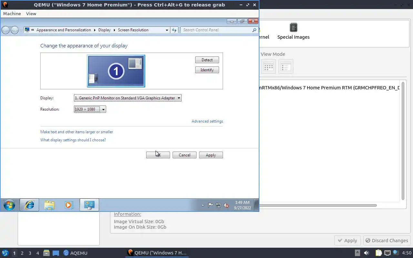
Task: Open the host volume speaker icon
Action: pos(367,253)
